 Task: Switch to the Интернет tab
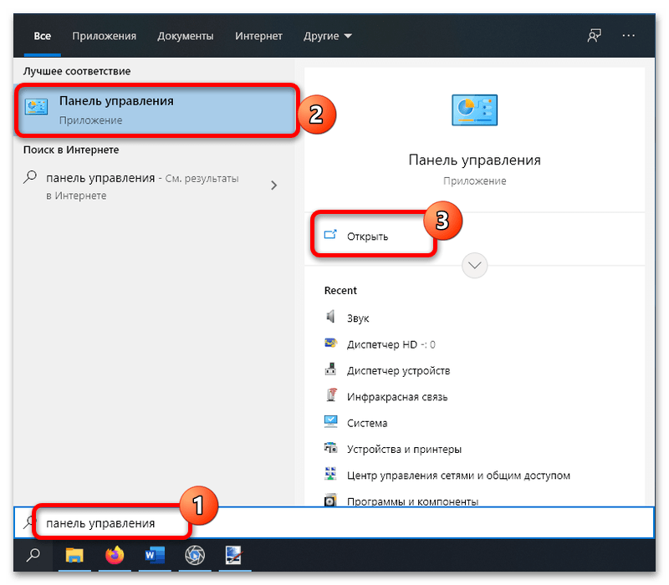258,36
